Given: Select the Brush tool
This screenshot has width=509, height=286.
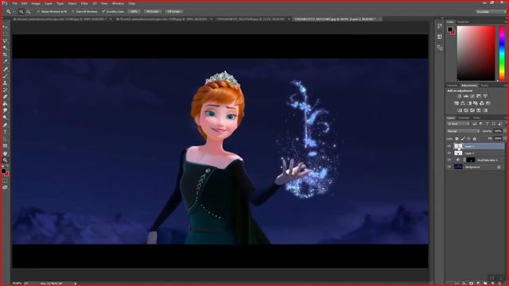Looking at the screenshot, I should click(5, 76).
